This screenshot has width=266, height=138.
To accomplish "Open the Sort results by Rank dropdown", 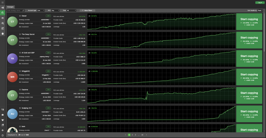I will coord(260,10).
